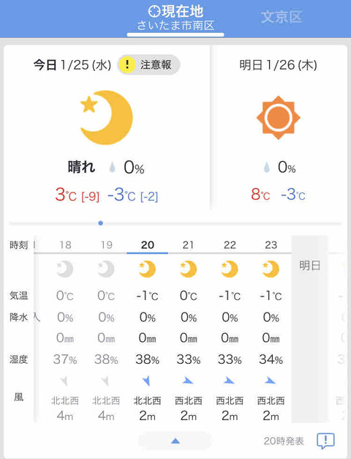Open the speech bubble alert icon at bottom right

tap(325, 441)
